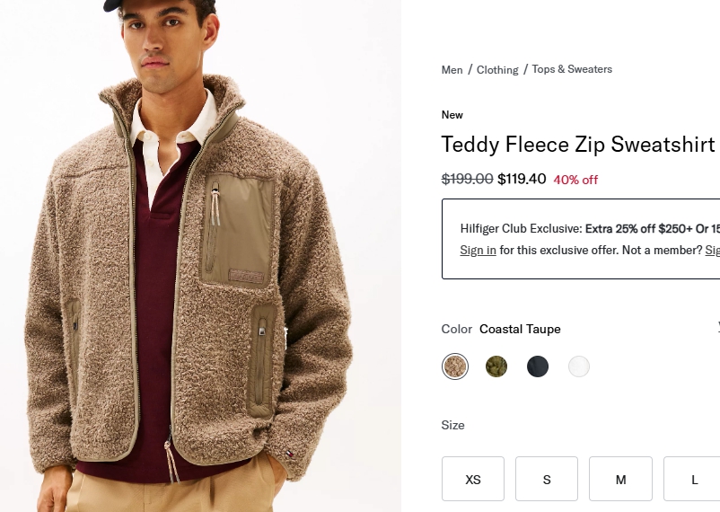Click the crossed-out $199.00 price

coord(467,179)
